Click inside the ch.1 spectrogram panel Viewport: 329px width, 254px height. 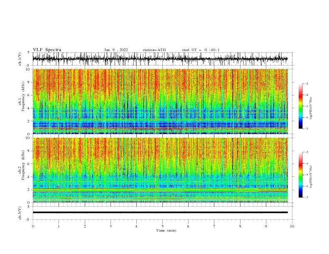coord(160,101)
